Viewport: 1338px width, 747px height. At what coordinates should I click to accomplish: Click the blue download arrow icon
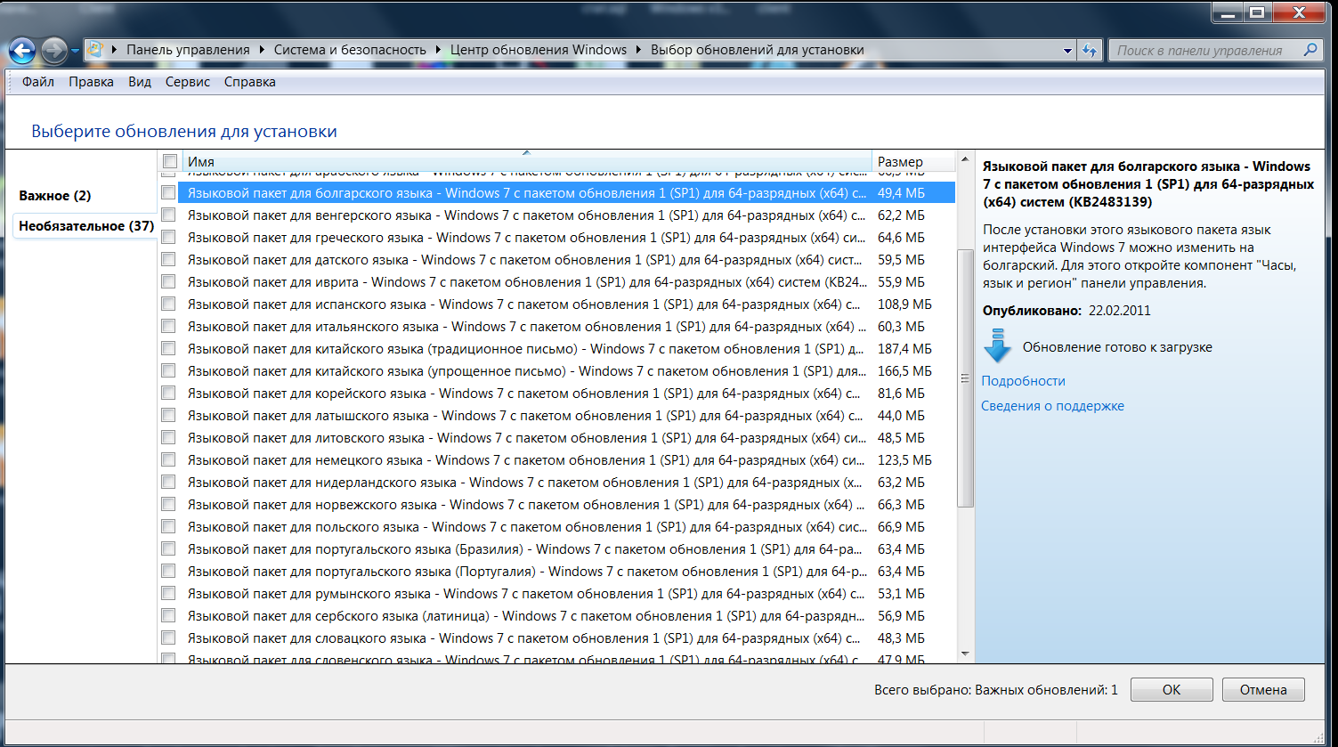[997, 346]
